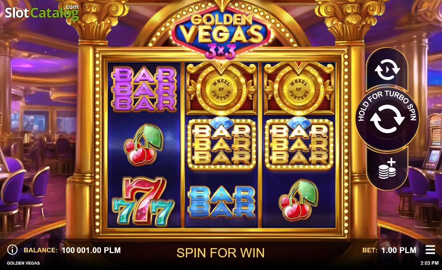Screen dimensions: 442x270
Task: Click the red 777 symbol
Action: [x=143, y=201]
